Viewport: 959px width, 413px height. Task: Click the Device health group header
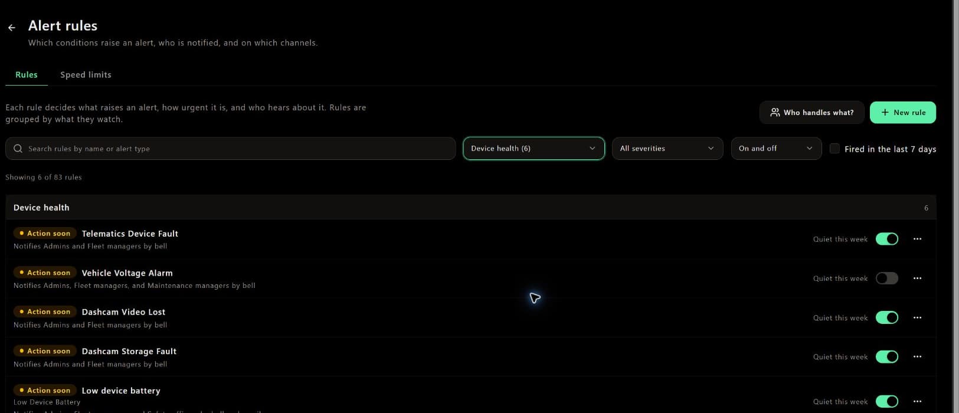pos(470,208)
